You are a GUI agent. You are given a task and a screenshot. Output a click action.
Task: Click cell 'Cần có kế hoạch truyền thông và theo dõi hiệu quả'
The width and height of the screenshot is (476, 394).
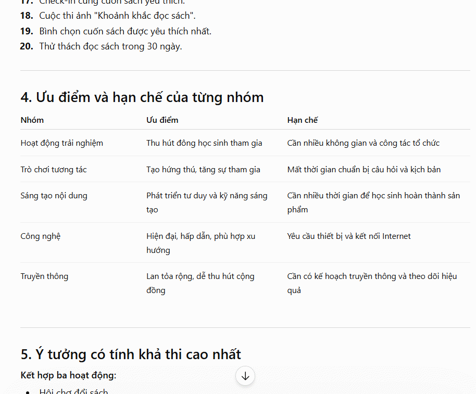(x=372, y=283)
